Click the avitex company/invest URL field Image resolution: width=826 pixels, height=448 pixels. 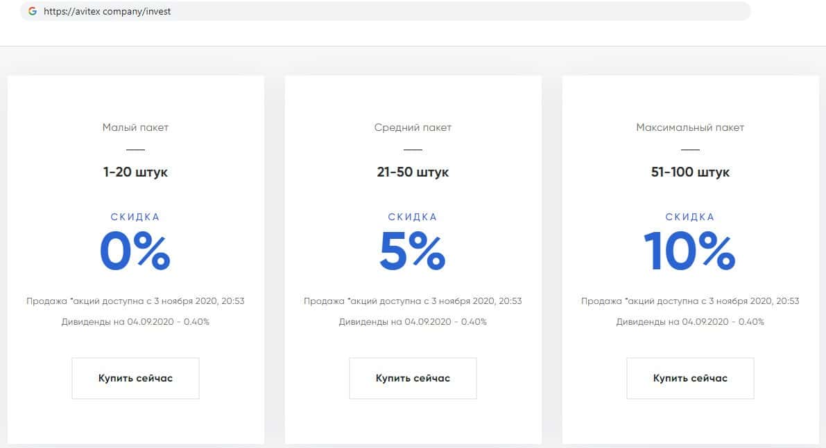click(x=107, y=11)
